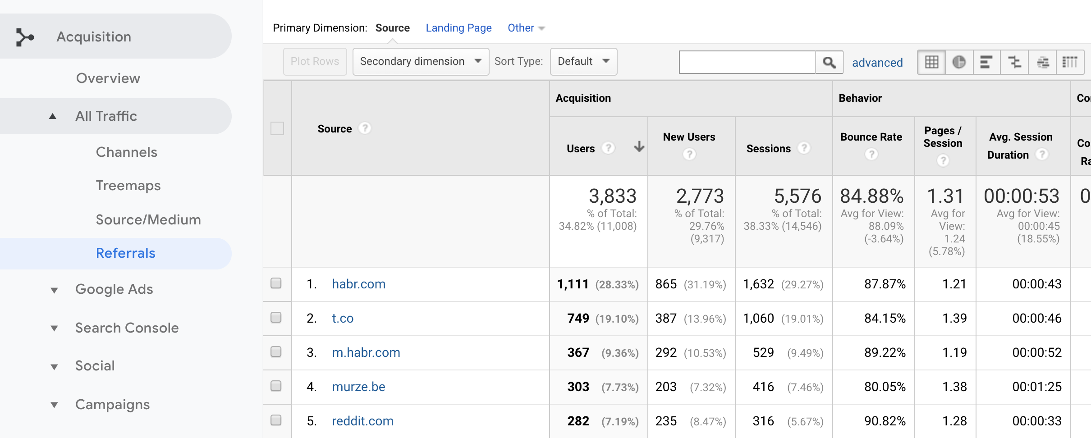Select the term cloud view icon
The width and height of the screenshot is (1091, 438).
1042,62
